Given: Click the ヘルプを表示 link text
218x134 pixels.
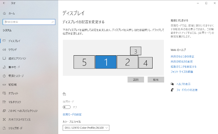Looking at the screenshot, I should pos(184,84).
